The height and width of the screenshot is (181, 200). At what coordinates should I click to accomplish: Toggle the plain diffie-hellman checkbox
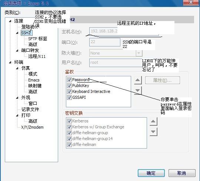click(69, 145)
